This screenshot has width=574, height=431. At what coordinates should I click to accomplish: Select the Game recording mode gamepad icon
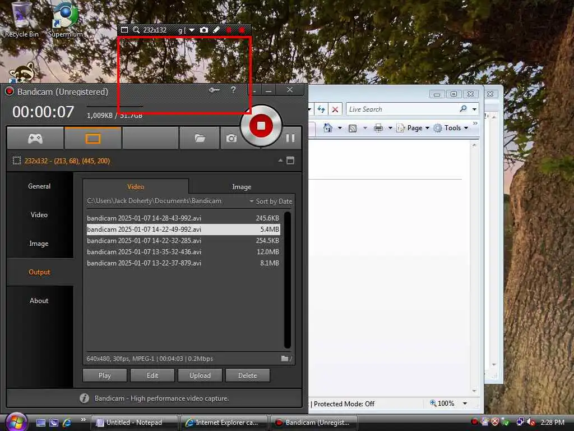coord(35,138)
